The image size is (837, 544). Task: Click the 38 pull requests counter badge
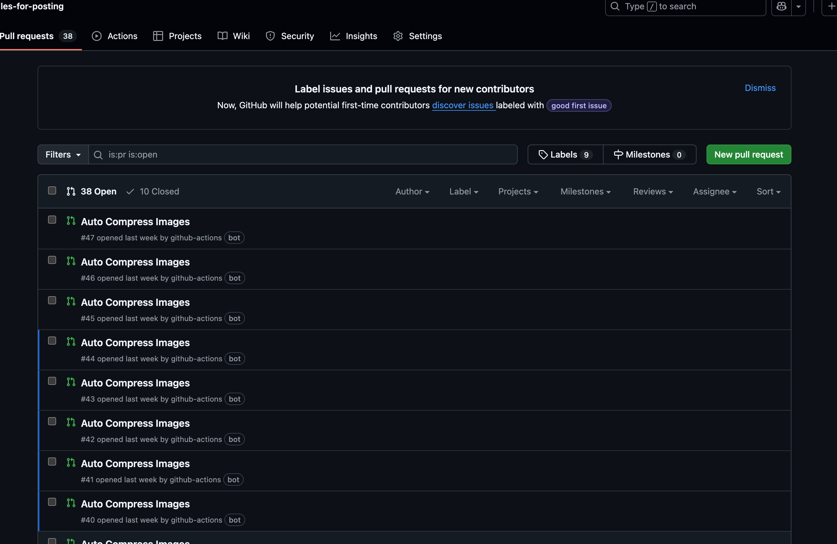tap(68, 36)
